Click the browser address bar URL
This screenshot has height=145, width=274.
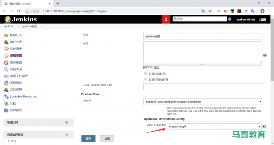point(75,11)
